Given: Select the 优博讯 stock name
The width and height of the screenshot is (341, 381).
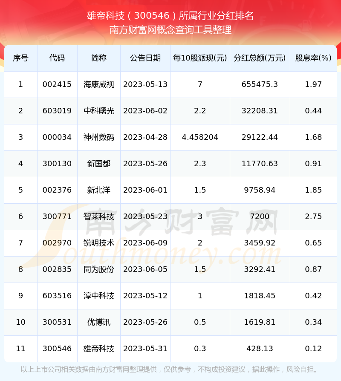Looking at the screenshot, I should click(x=99, y=322).
